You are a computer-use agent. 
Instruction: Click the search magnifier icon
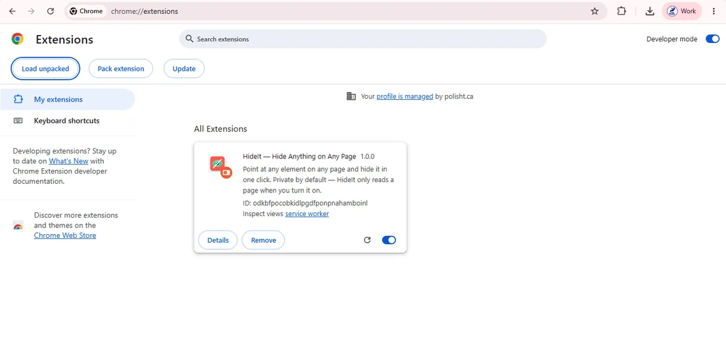click(189, 39)
